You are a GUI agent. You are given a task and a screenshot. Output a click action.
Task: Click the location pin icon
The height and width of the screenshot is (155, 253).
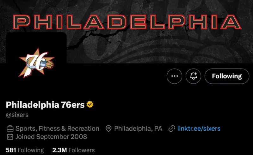(x=108, y=128)
